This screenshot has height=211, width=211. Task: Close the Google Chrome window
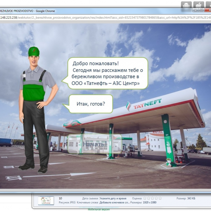208,10
